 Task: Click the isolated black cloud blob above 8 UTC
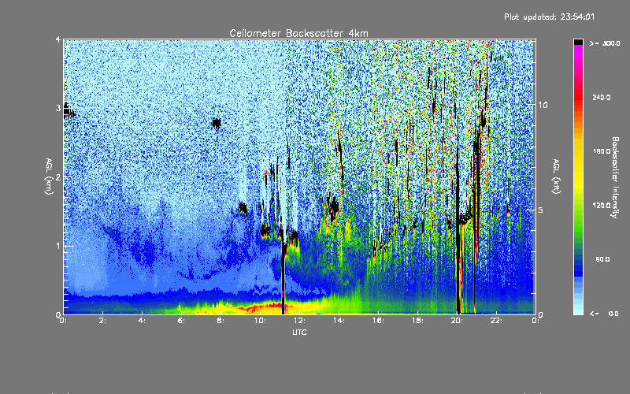click(217, 123)
